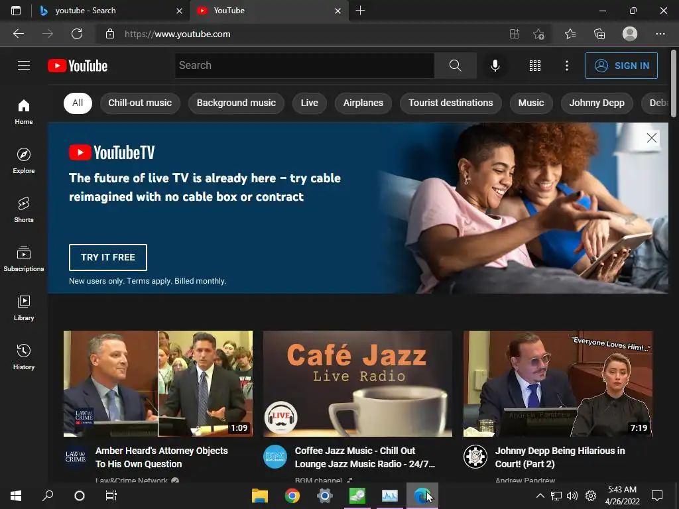Start voice search with microphone icon
Image resolution: width=679 pixels, height=509 pixels.
pyautogui.click(x=495, y=66)
